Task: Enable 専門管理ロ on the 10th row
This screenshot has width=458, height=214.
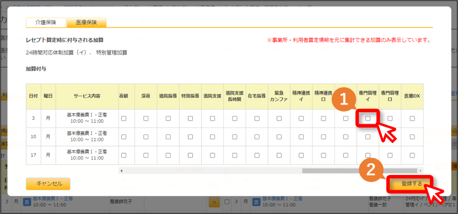Action: click(x=390, y=136)
